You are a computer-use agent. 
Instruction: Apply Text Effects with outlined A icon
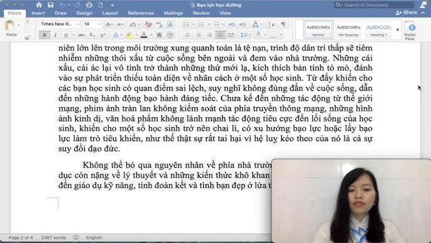click(116, 35)
